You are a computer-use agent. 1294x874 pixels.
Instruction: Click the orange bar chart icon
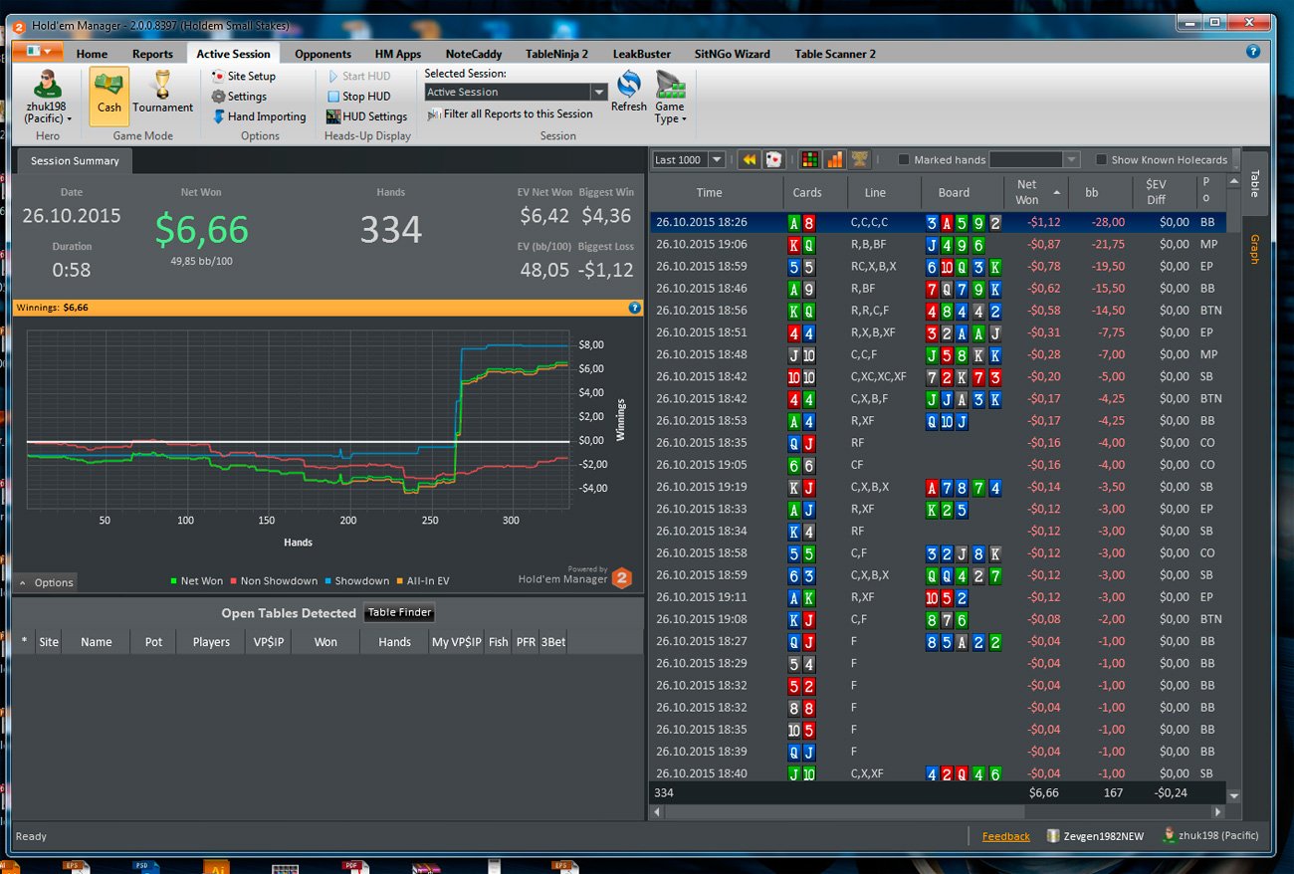point(834,159)
